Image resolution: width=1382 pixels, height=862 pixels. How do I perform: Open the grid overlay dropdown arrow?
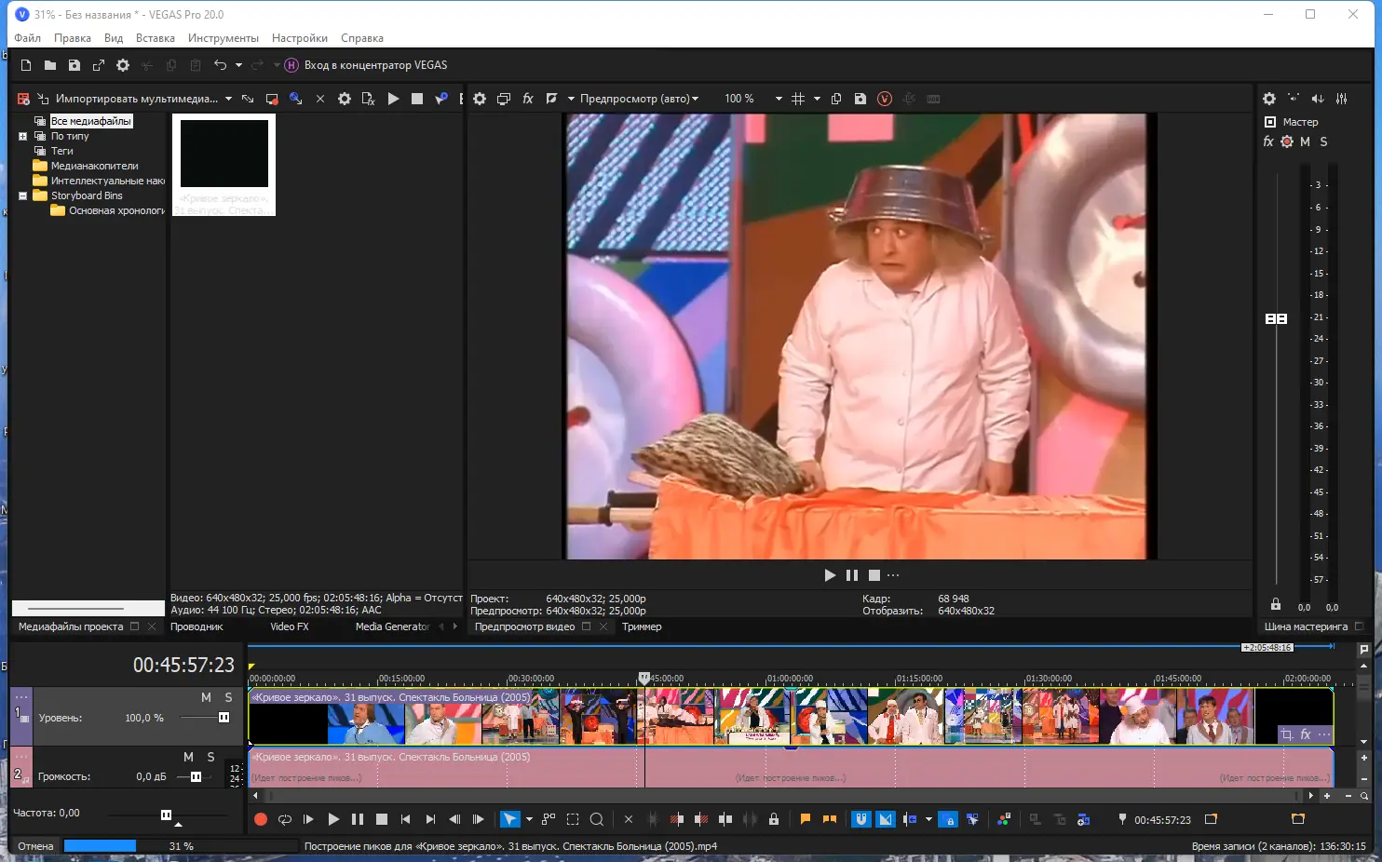point(817,99)
